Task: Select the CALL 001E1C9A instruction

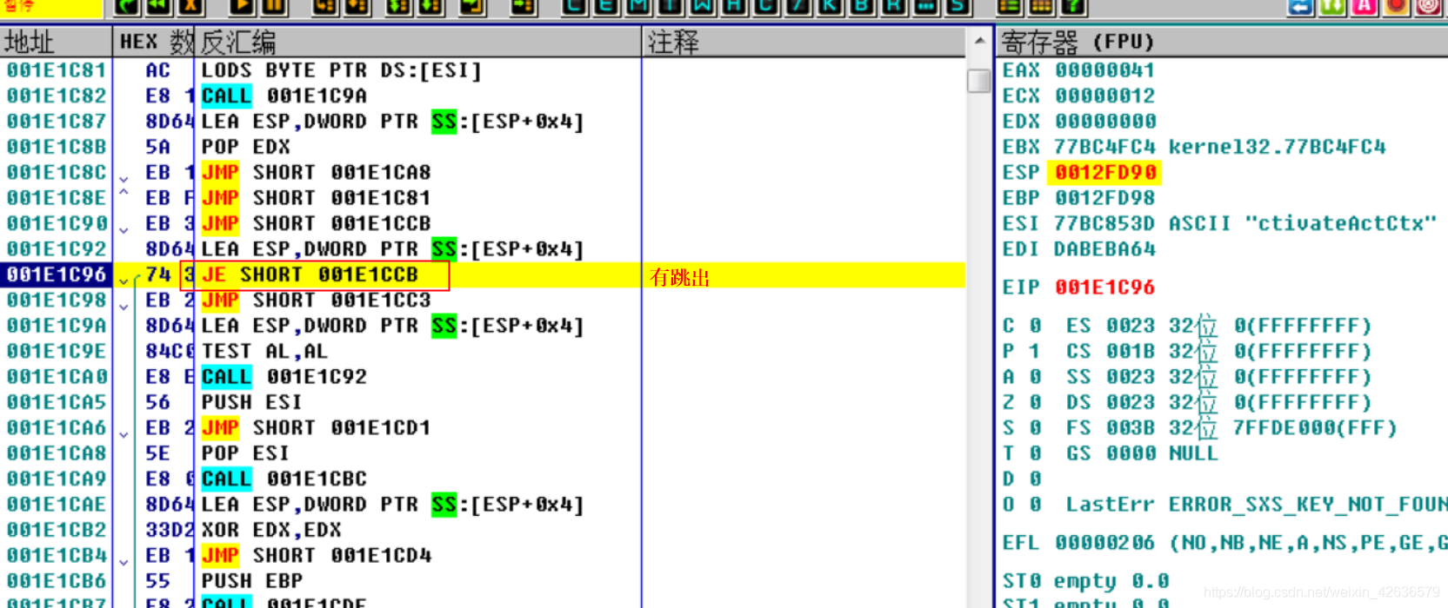Action: (284, 96)
